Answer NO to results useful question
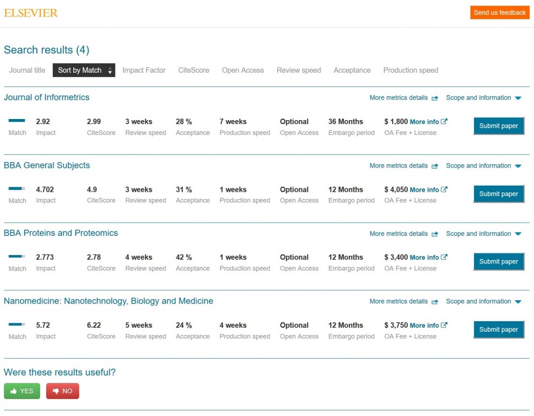Screen dimensions: 534x416 pyautogui.click(x=63, y=391)
